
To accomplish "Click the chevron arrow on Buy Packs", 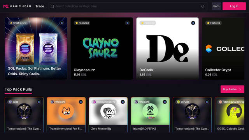I will click(x=240, y=89).
